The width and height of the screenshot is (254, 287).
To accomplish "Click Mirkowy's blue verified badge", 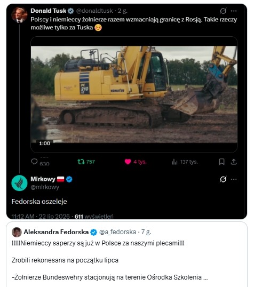I will [69, 179].
